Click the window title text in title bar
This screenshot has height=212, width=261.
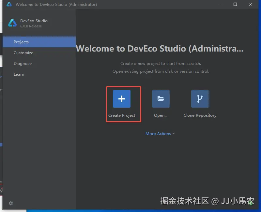pos(56,5)
